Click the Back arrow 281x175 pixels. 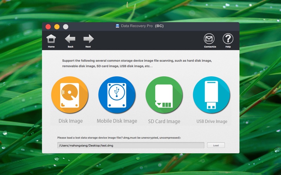click(70, 41)
